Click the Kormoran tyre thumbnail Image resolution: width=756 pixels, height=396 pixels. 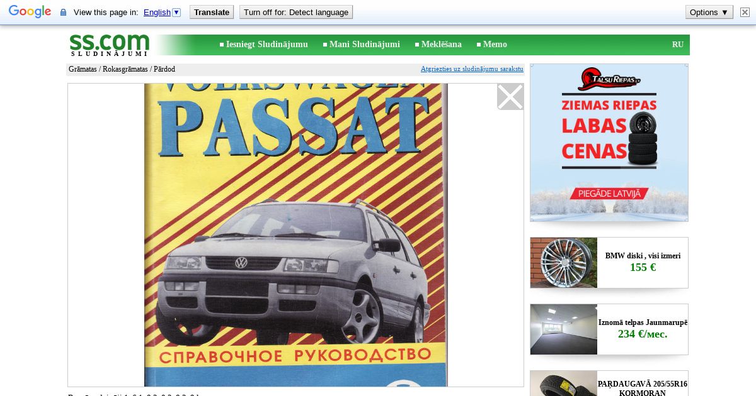click(x=564, y=383)
